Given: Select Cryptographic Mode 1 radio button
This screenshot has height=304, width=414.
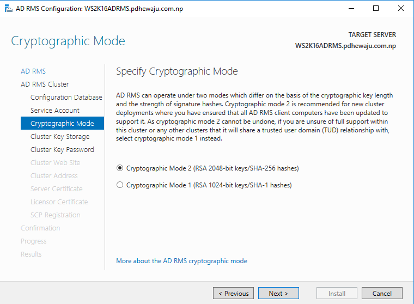Looking at the screenshot, I should coord(120,185).
